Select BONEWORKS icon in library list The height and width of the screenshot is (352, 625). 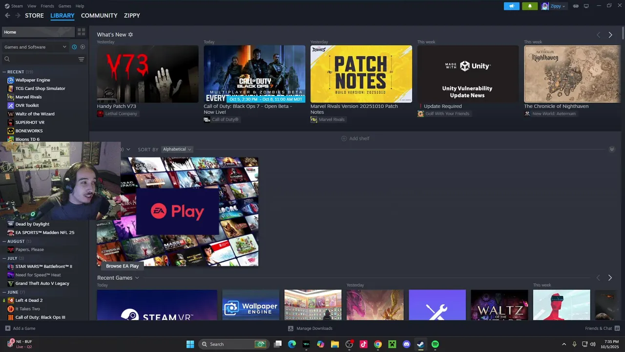point(11,131)
